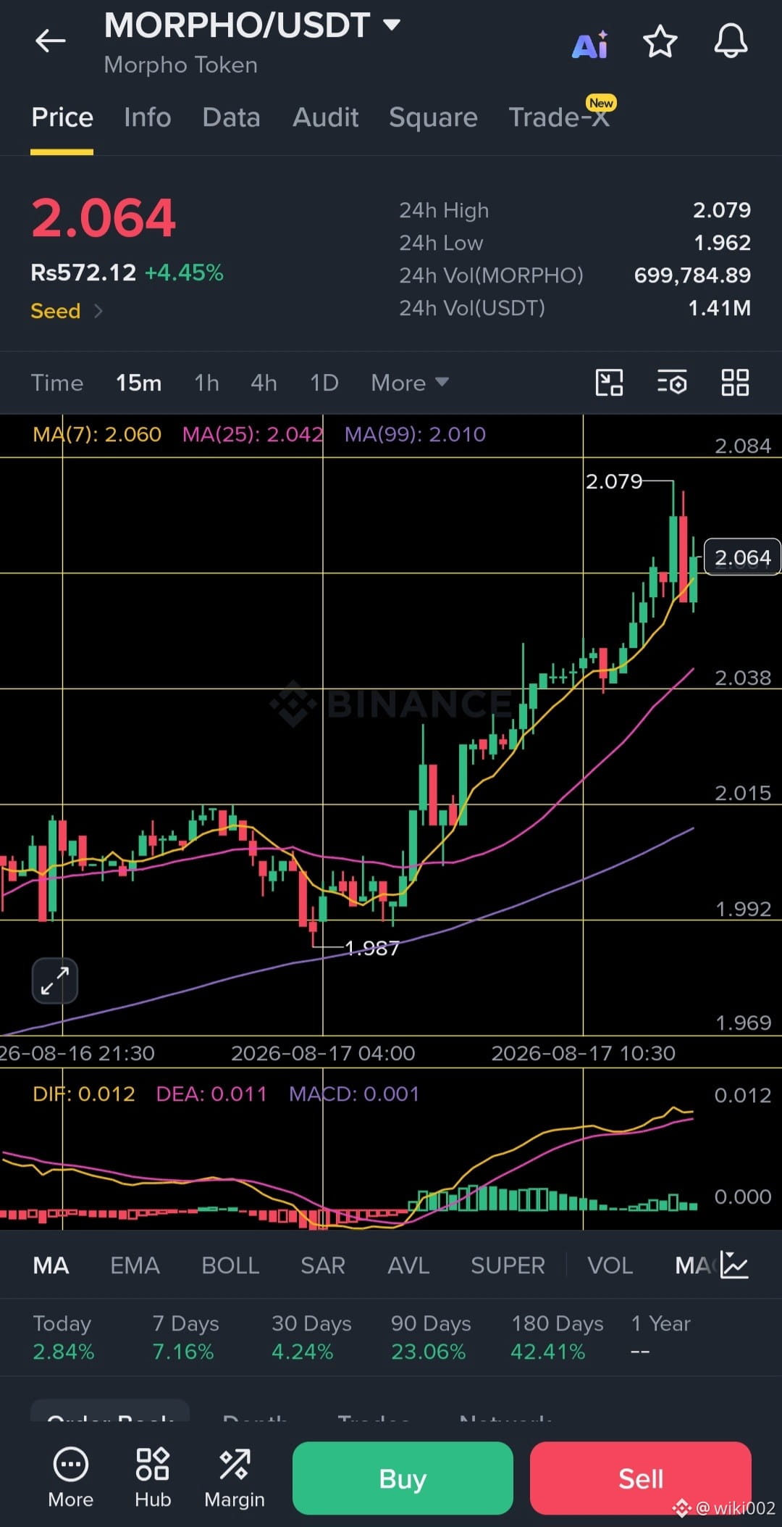Open the Trade-X tab
Viewport: 782px width, 1527px height.
click(x=559, y=117)
